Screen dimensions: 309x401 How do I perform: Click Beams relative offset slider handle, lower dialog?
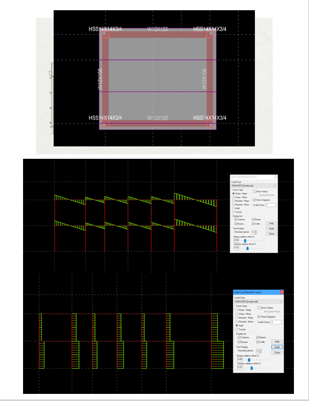[249, 359]
